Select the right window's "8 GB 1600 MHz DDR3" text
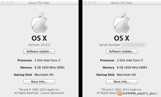The width and height of the screenshot is (161, 97). pyautogui.click(x=132, y=67)
